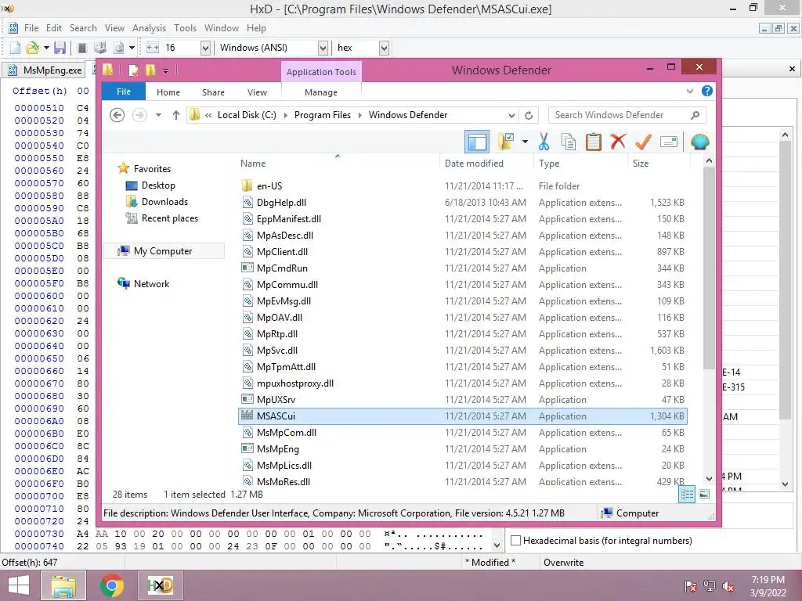This screenshot has width=802, height=601.
Task: Click the Refresh icon beside the address bar
Action: pos(529,115)
